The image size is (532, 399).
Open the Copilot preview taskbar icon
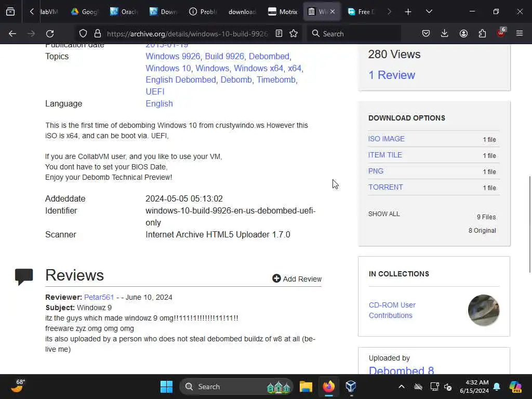click(515, 387)
